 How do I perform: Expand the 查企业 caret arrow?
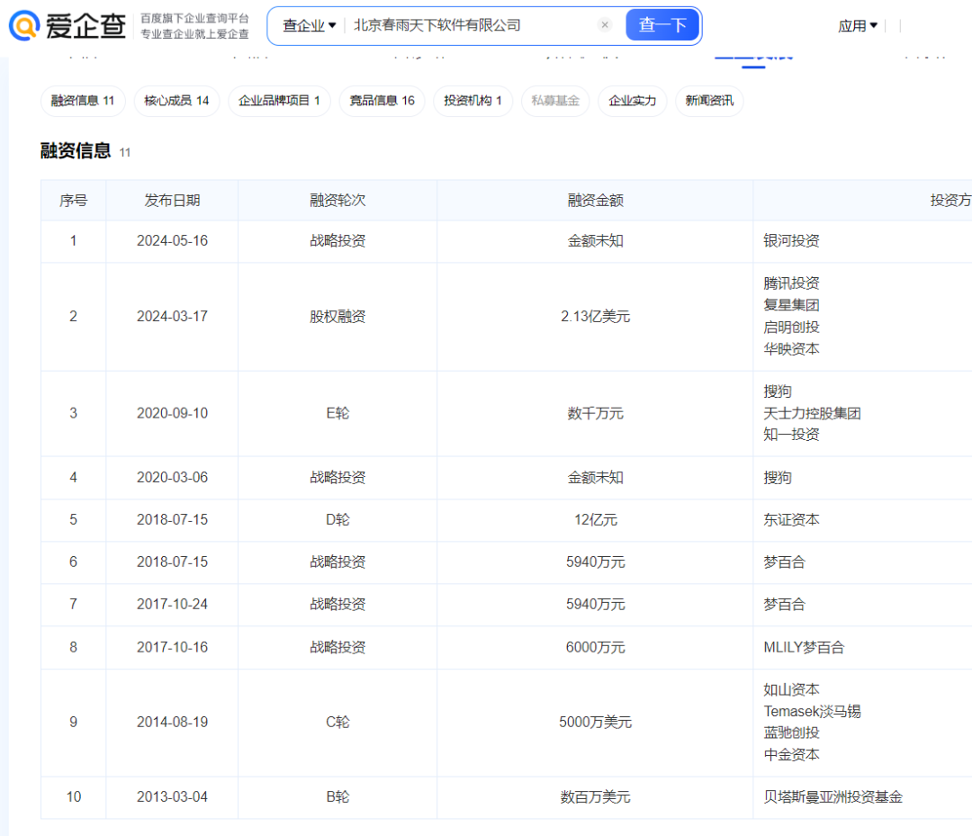(x=330, y=24)
